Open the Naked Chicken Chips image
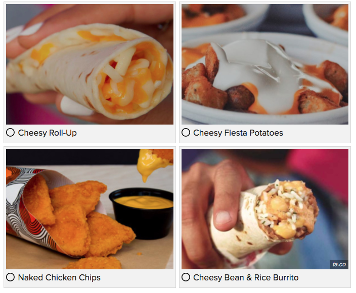This screenshot has width=356, height=293. [x=90, y=209]
